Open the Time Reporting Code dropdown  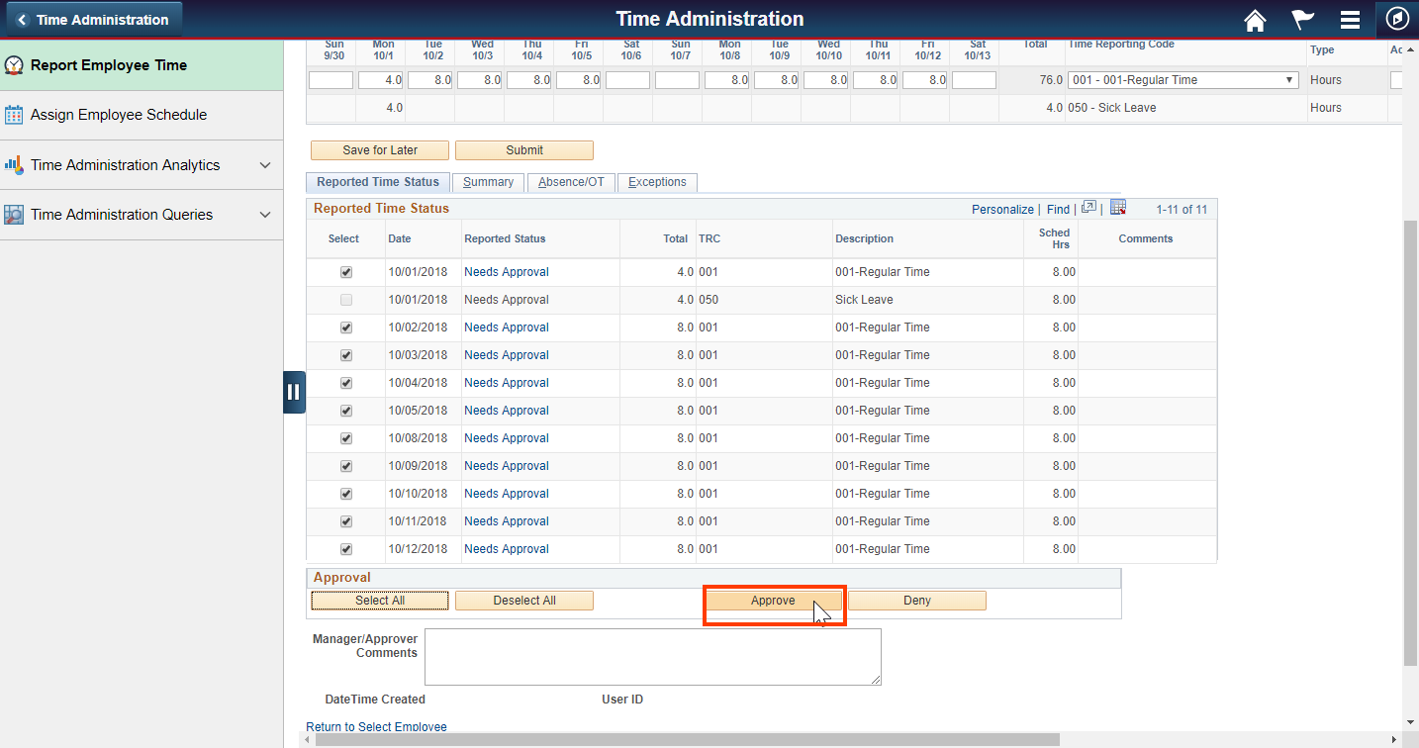tap(1289, 80)
